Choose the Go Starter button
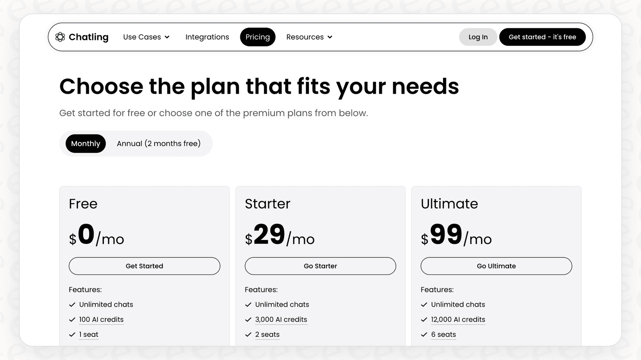Image resolution: width=641 pixels, height=360 pixels. 320,266
